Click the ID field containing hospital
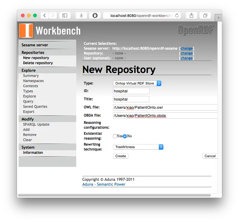239x222 pixels. coord(131,91)
